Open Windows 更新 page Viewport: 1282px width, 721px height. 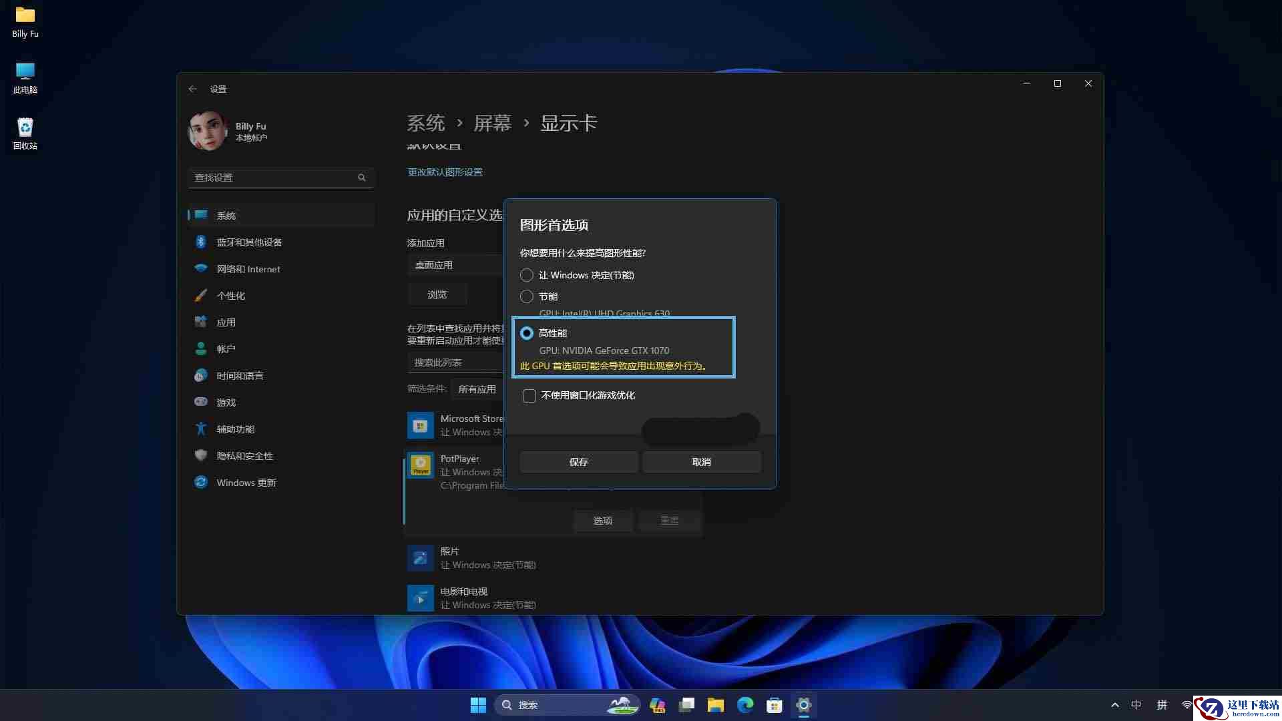pos(281,483)
